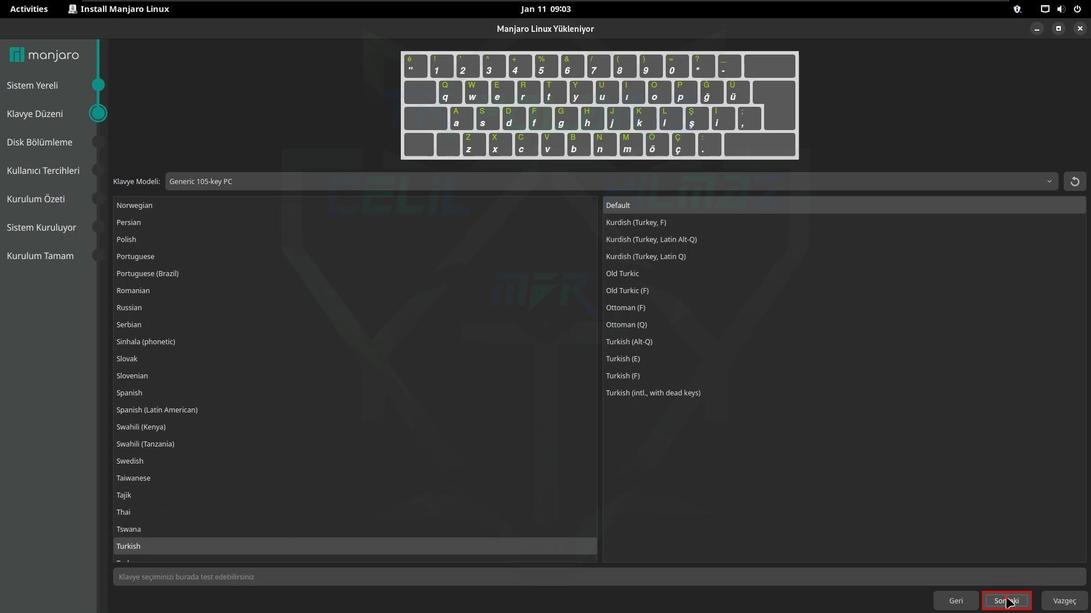Choose Swahili (Kenya) layout
Screen dimensions: 1091x613
(355, 427)
